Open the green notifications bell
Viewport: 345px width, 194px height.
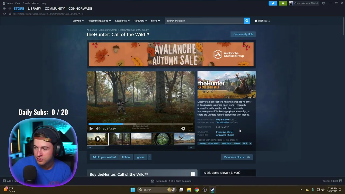coord(283,3)
